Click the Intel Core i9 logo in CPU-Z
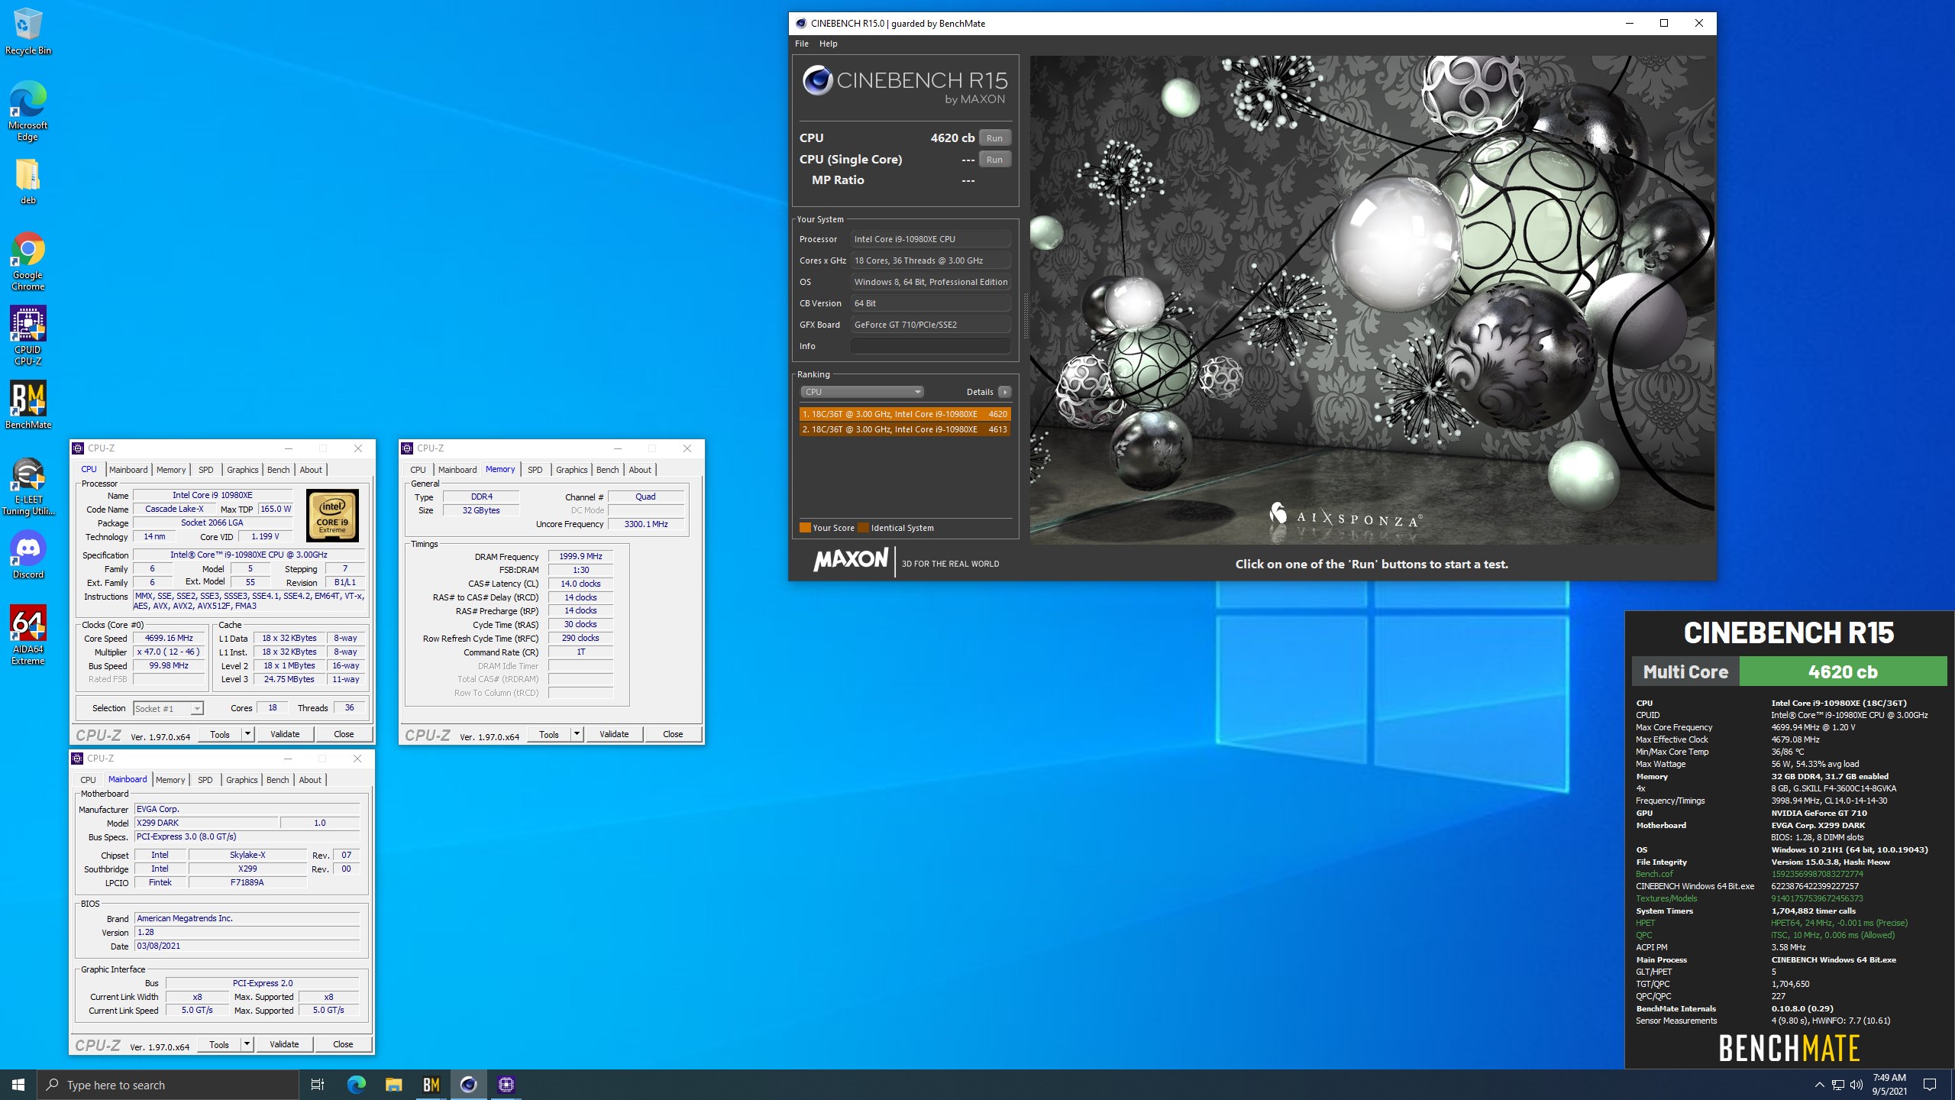1955x1100 pixels. click(x=332, y=516)
